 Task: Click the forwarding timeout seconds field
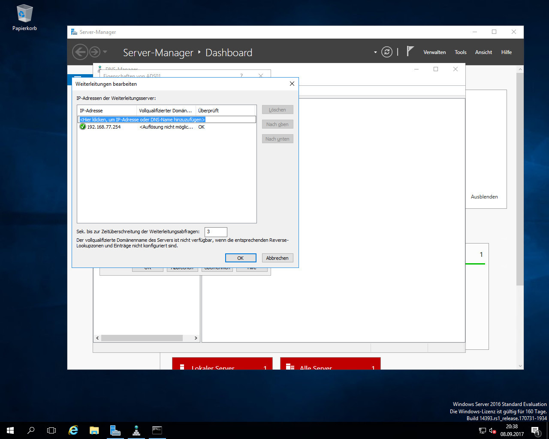tap(216, 232)
